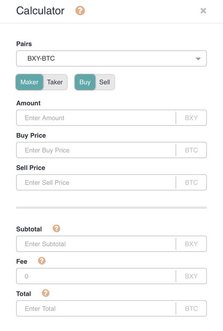Switch to Sell order option
223x331 pixels.
(x=105, y=82)
